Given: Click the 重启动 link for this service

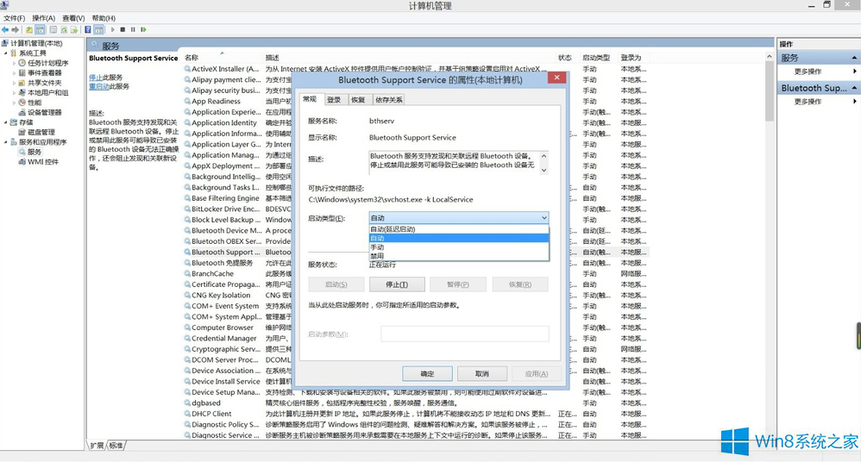Looking at the screenshot, I should pyautogui.click(x=99, y=86).
